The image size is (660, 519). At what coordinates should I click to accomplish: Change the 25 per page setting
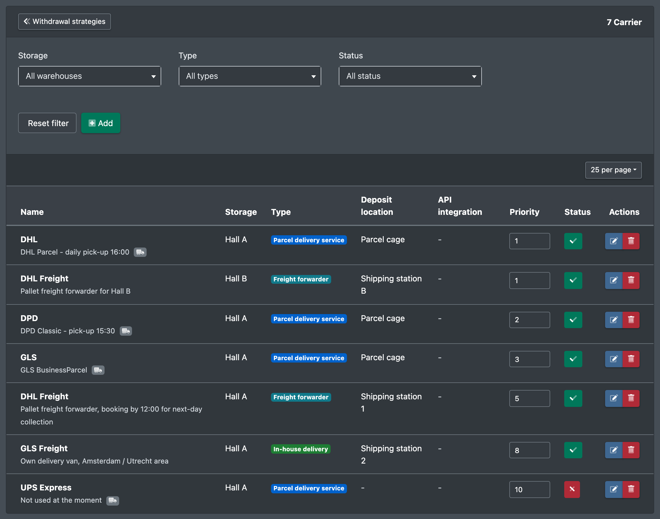pos(613,170)
